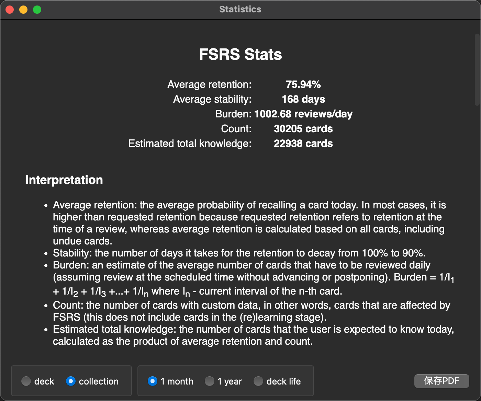Click the yellow minimize window button
481x401 pixels.
coord(23,9)
